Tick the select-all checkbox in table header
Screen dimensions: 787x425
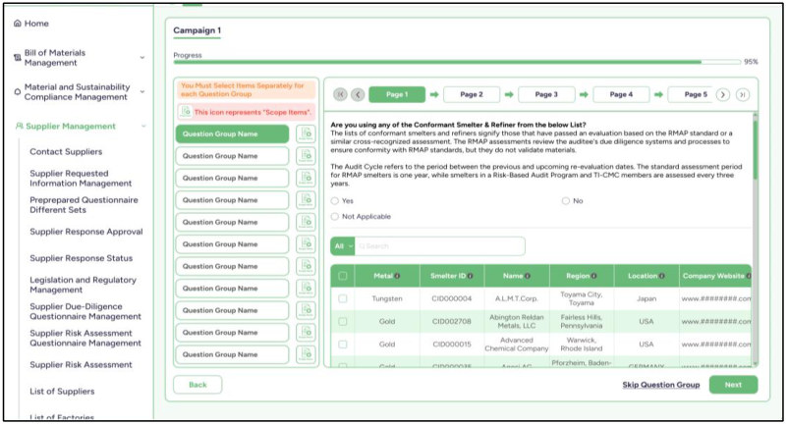point(343,276)
